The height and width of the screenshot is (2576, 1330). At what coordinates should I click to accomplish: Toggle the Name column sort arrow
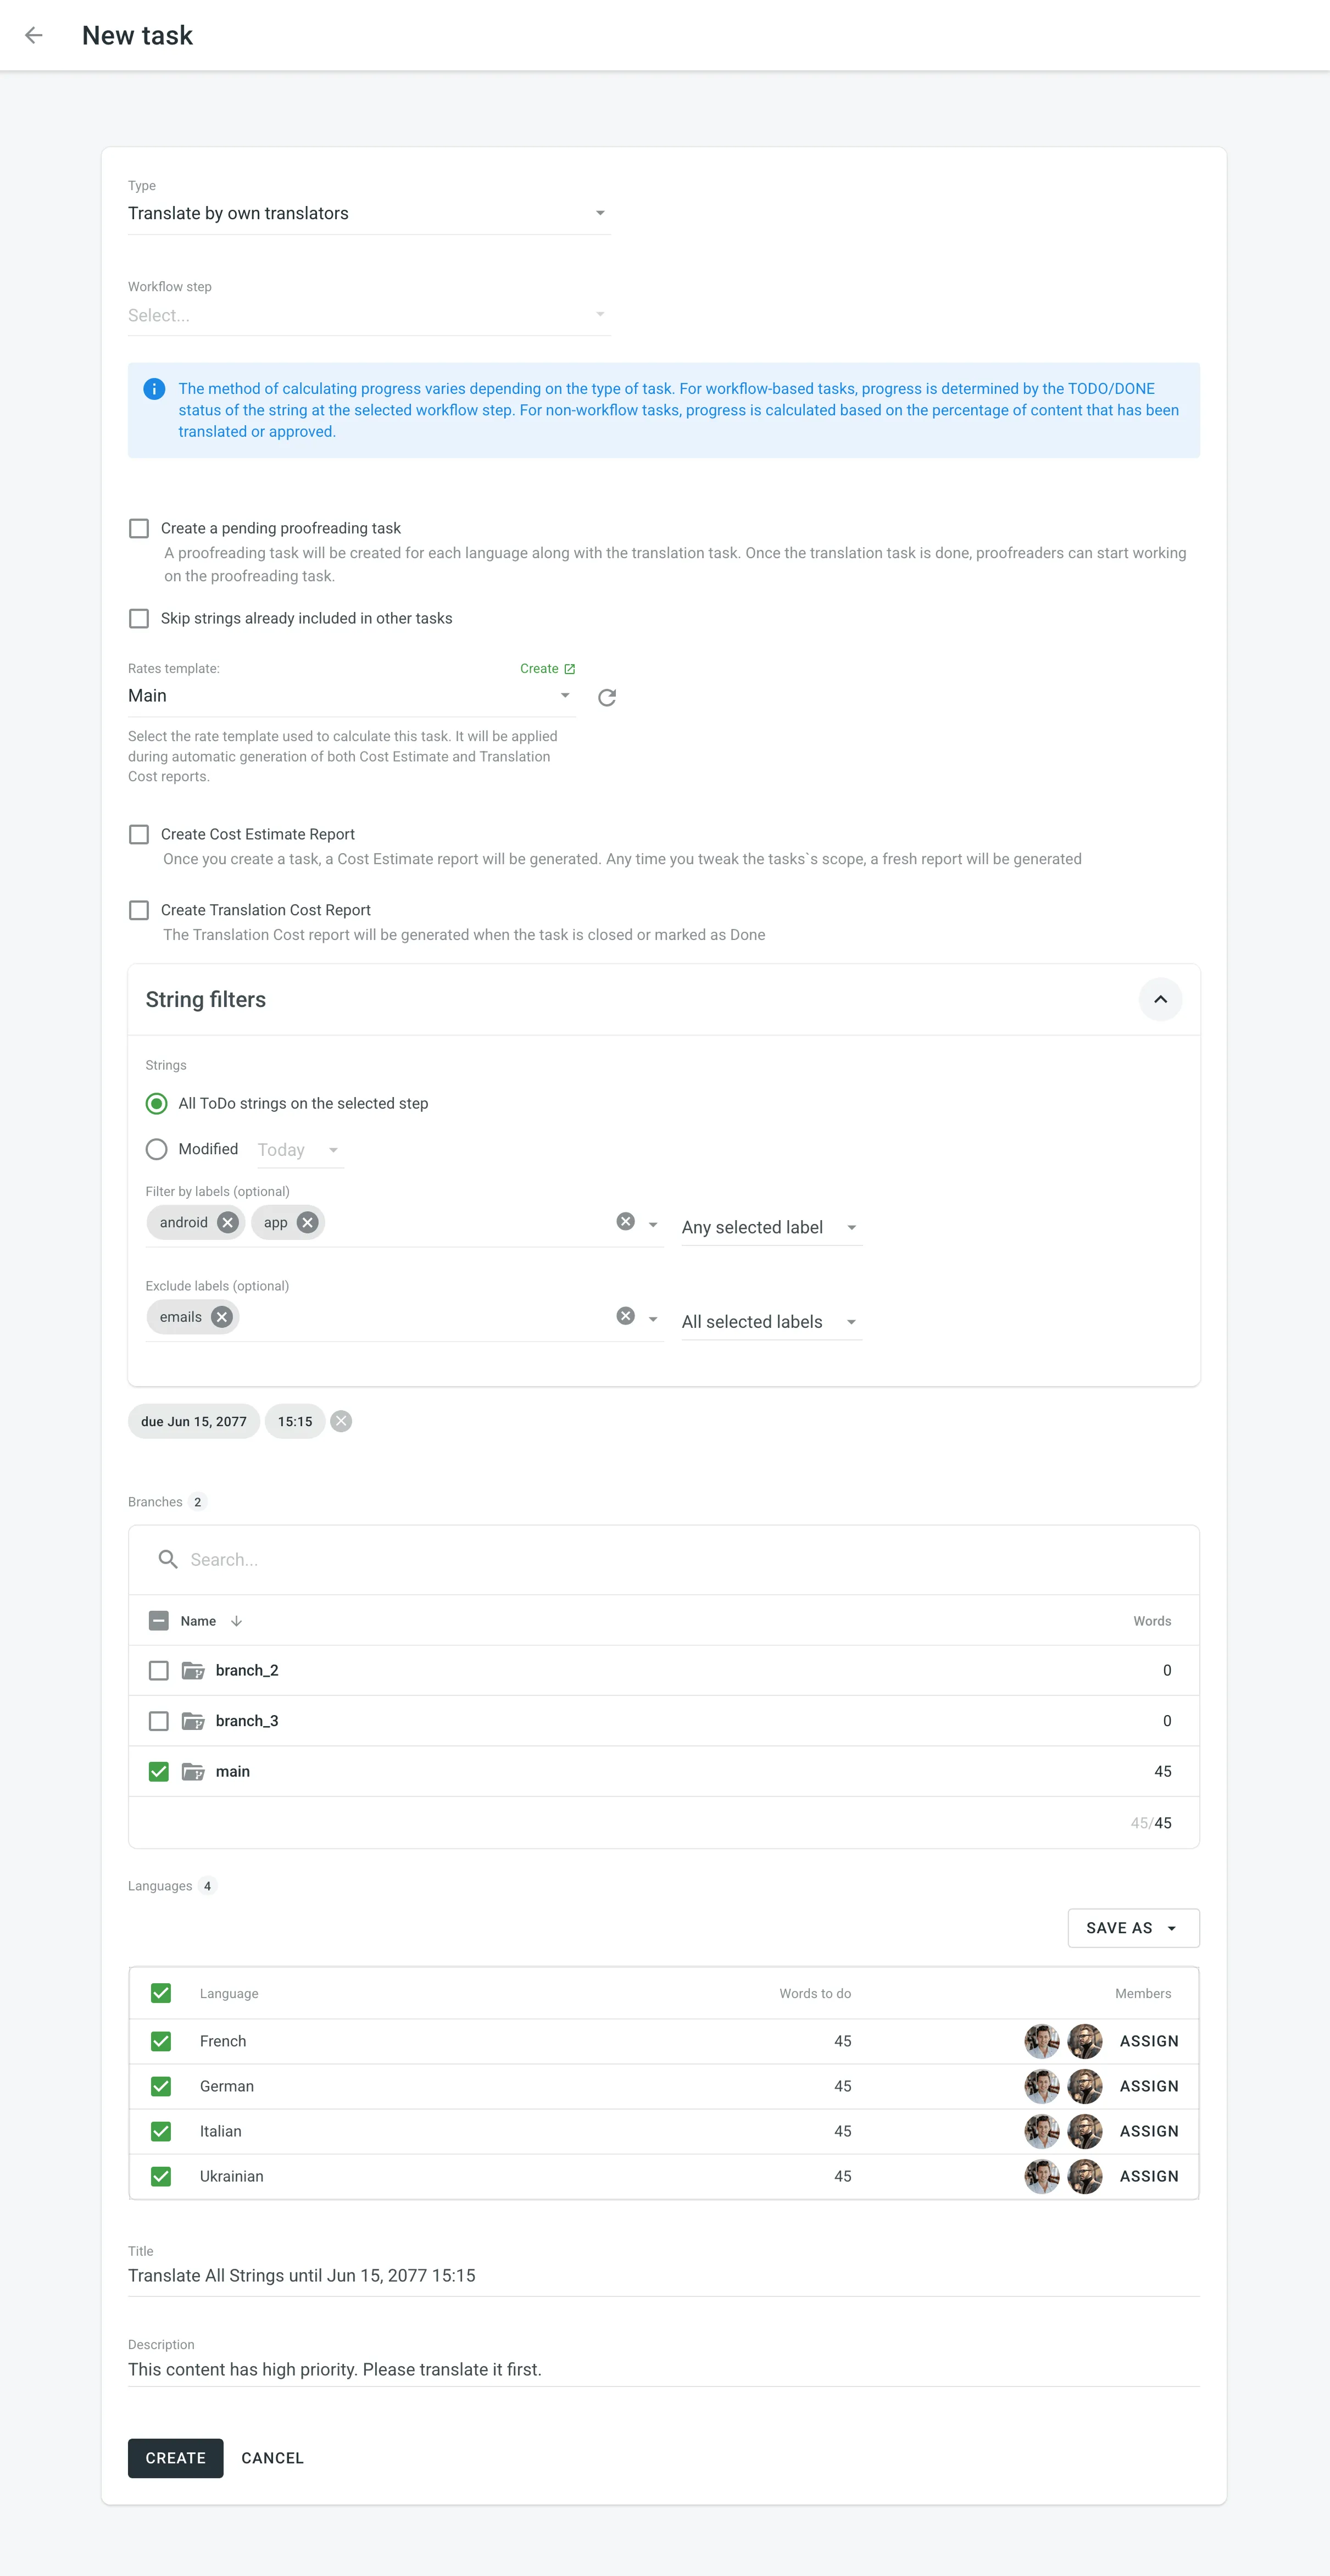237,1620
